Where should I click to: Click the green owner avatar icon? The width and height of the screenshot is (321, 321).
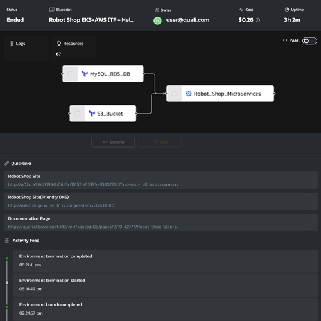157,21
